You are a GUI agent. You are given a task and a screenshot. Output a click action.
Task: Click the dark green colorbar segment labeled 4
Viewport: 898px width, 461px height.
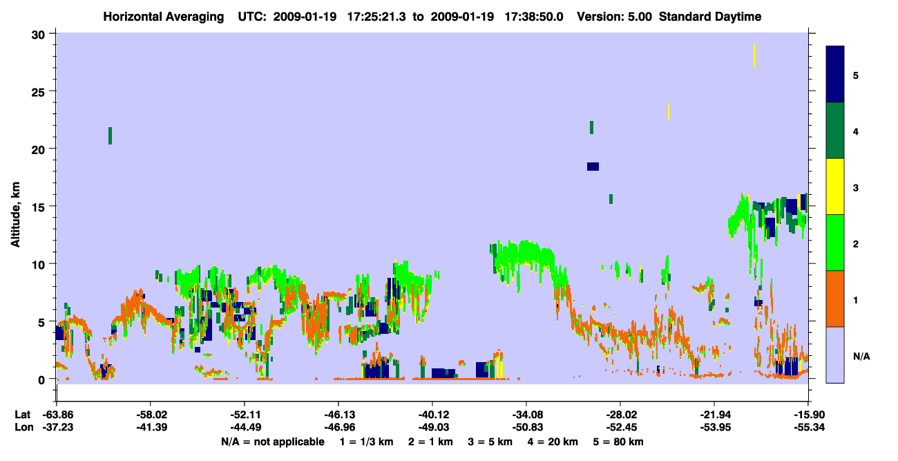pos(835,131)
